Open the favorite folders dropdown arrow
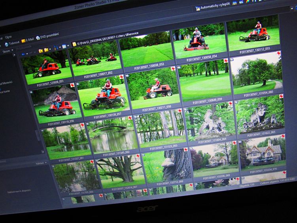Image resolution: width=297 pixels, height=223 pixels. tap(50, 49)
